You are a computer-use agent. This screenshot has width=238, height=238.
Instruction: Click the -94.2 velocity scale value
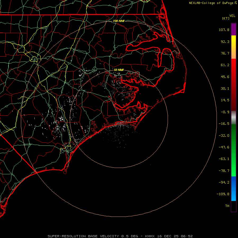pyautogui.click(x=224, y=182)
